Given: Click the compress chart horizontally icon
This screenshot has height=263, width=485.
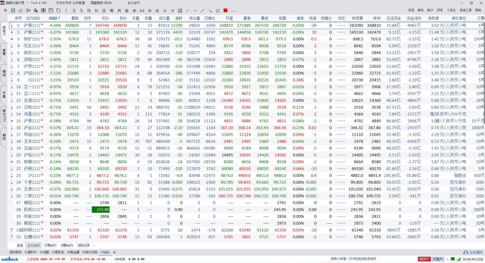Looking at the screenshot, I should tap(142, 11).
